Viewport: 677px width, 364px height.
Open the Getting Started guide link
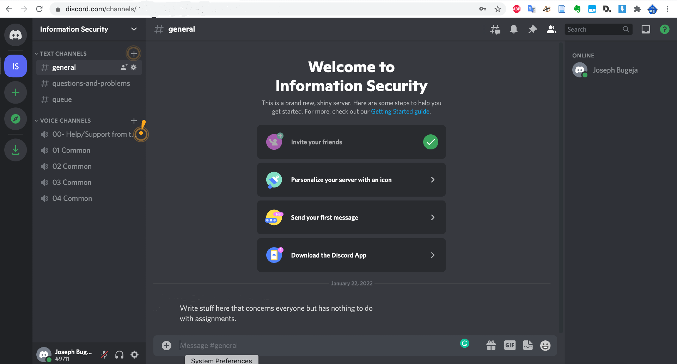coord(400,112)
